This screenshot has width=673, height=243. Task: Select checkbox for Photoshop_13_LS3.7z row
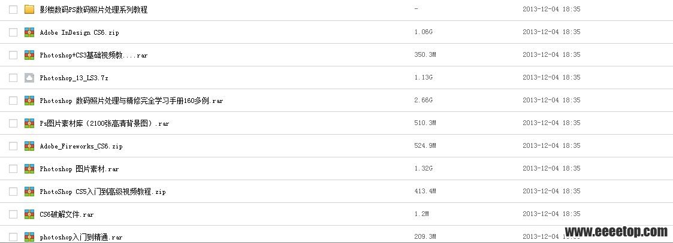[13, 78]
